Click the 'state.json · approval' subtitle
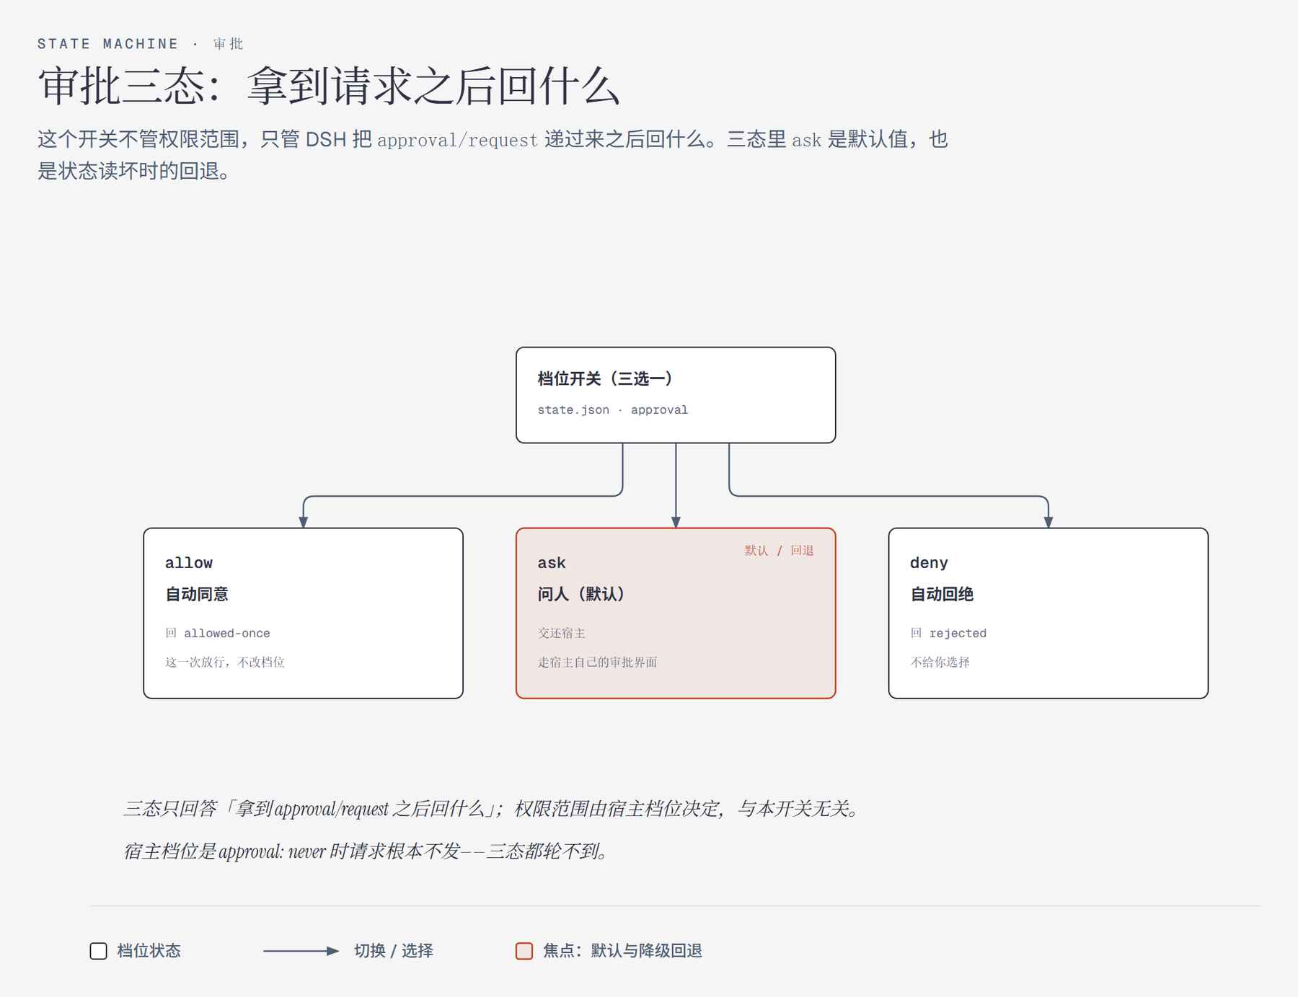This screenshot has width=1298, height=997. pos(612,409)
